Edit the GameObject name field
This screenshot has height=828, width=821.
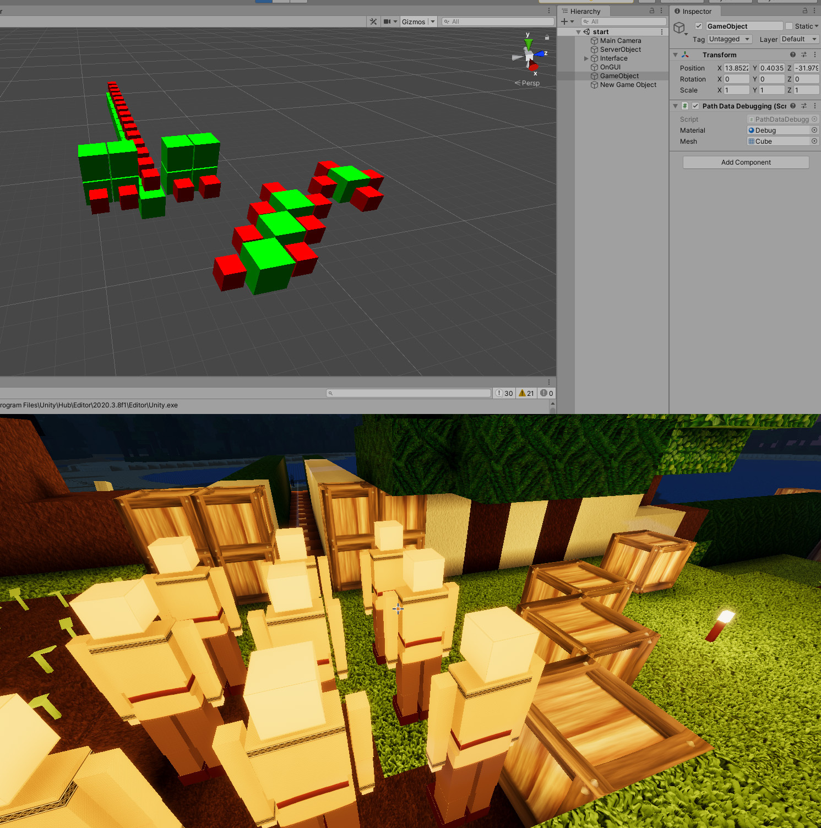(x=744, y=26)
